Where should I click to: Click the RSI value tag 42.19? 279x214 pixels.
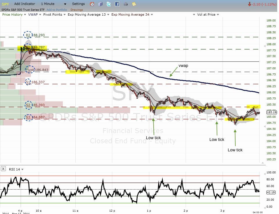coord(271,192)
